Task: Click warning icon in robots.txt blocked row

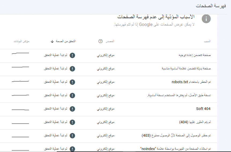Action: point(72,82)
